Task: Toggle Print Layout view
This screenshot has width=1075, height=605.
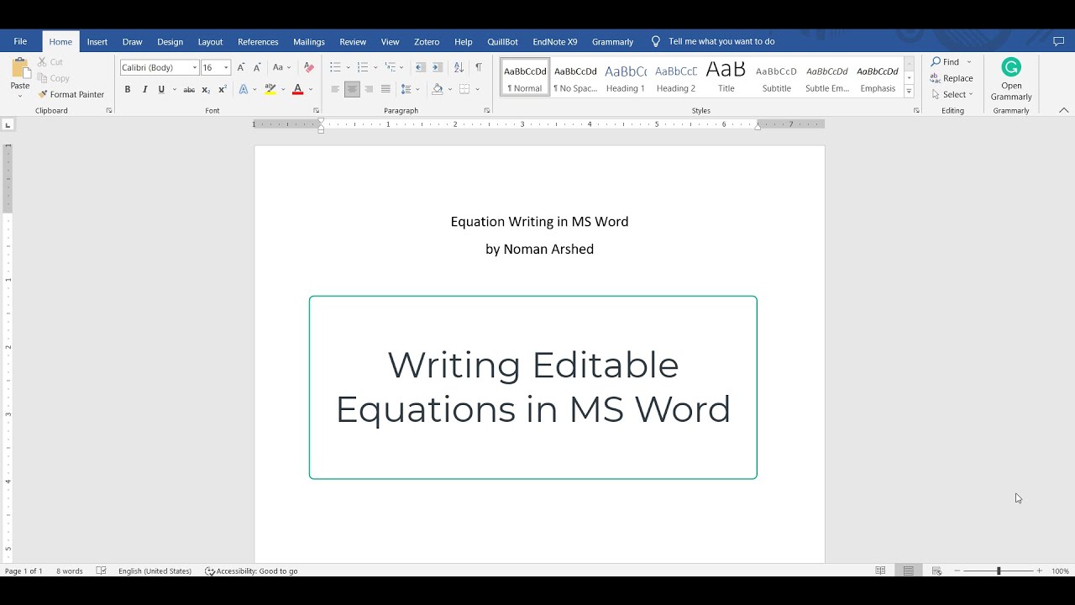Action: pyautogui.click(x=909, y=571)
